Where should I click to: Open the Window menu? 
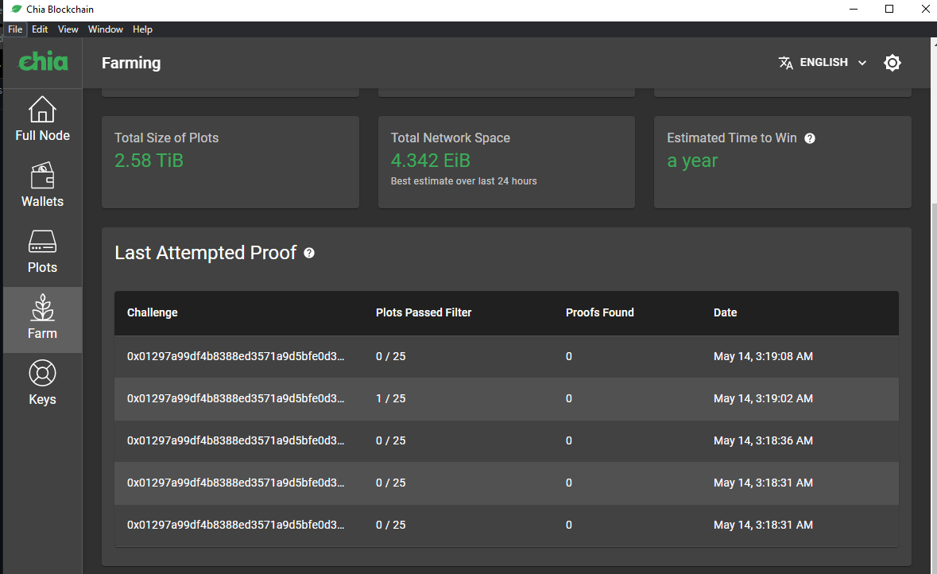[105, 29]
